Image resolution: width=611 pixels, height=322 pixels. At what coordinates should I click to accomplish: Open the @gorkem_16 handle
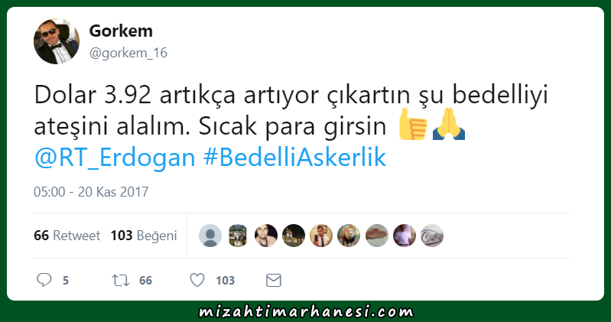coord(128,53)
